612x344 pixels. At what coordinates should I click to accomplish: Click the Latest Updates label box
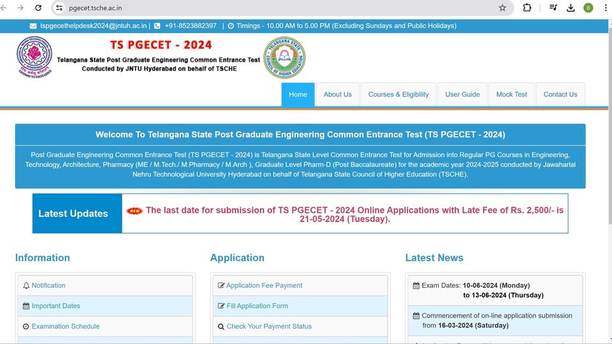point(77,213)
